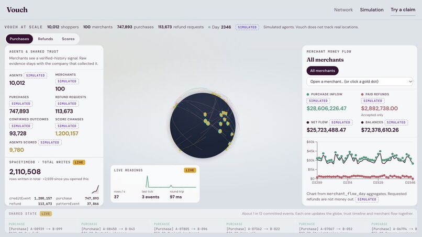Click the purchase inflow value $28,606,226.47
422x237 pixels.
(327, 108)
